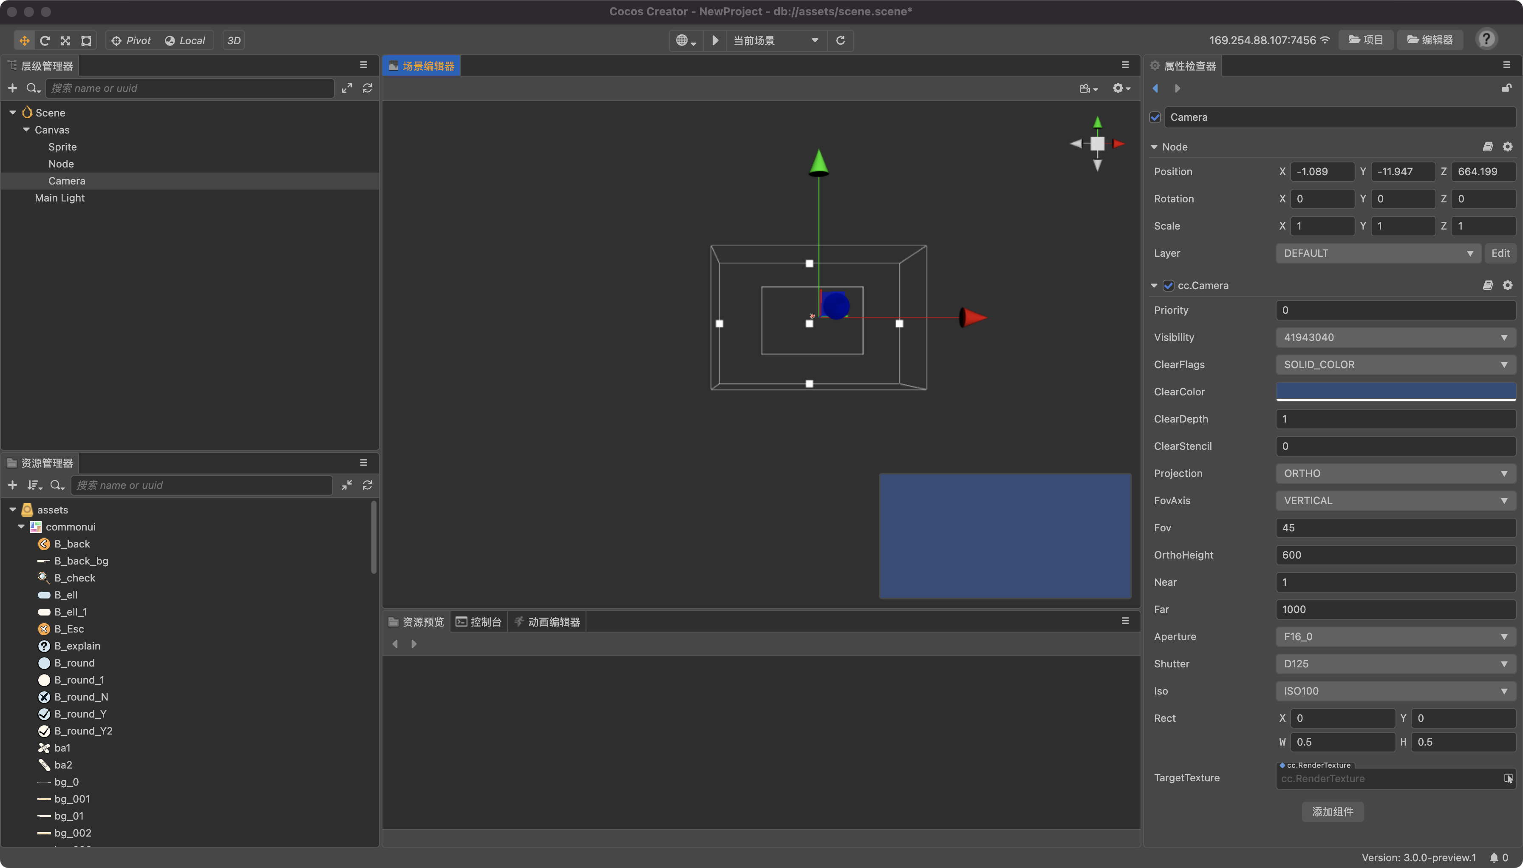Open the ClearFlags SOLID_COLOR dropdown
This screenshot has height=868, width=1523.
[x=1395, y=364]
